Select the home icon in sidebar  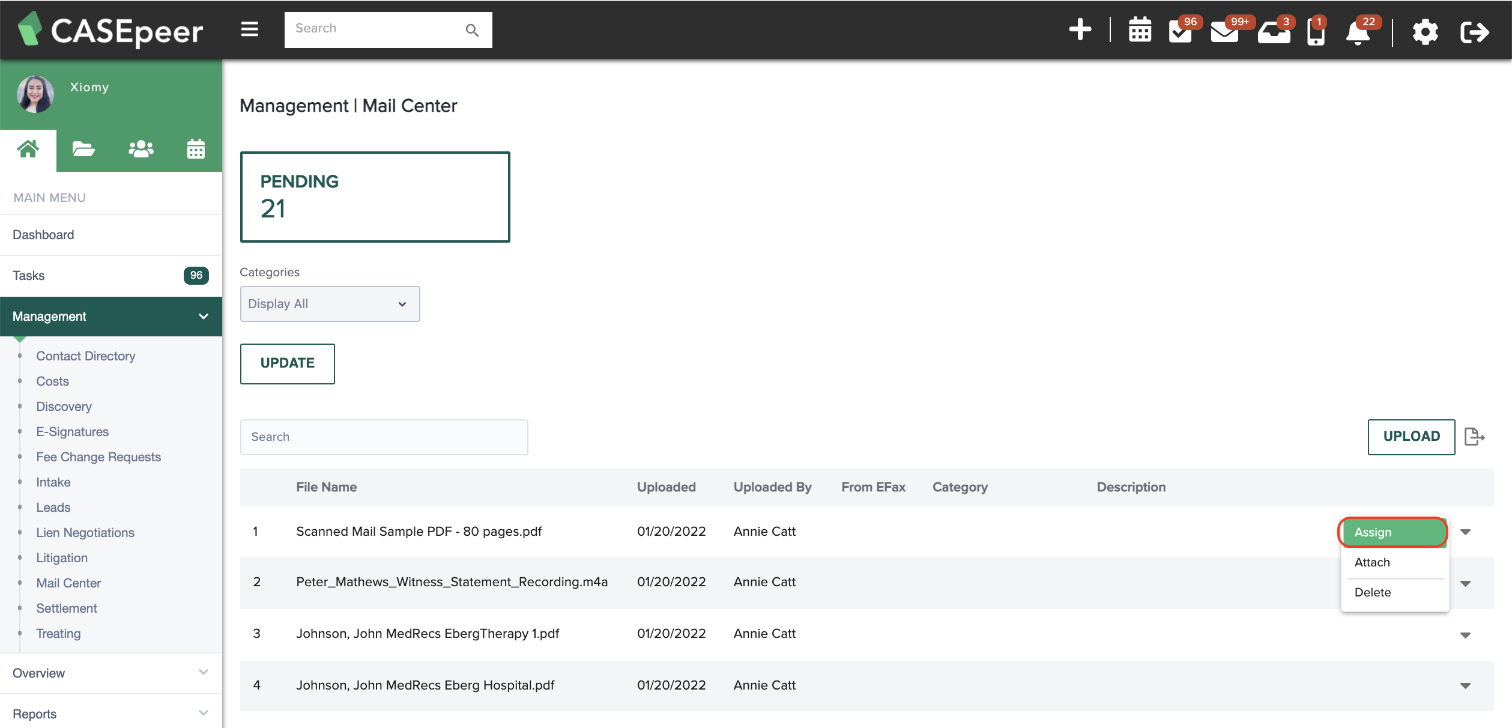(x=28, y=149)
